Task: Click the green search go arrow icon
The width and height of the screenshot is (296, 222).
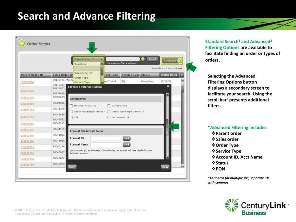Action: pos(143,59)
